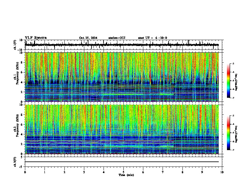Select the date text "Oct. 25, 2024"
The height and width of the screenshot is (193, 250).
88,38
